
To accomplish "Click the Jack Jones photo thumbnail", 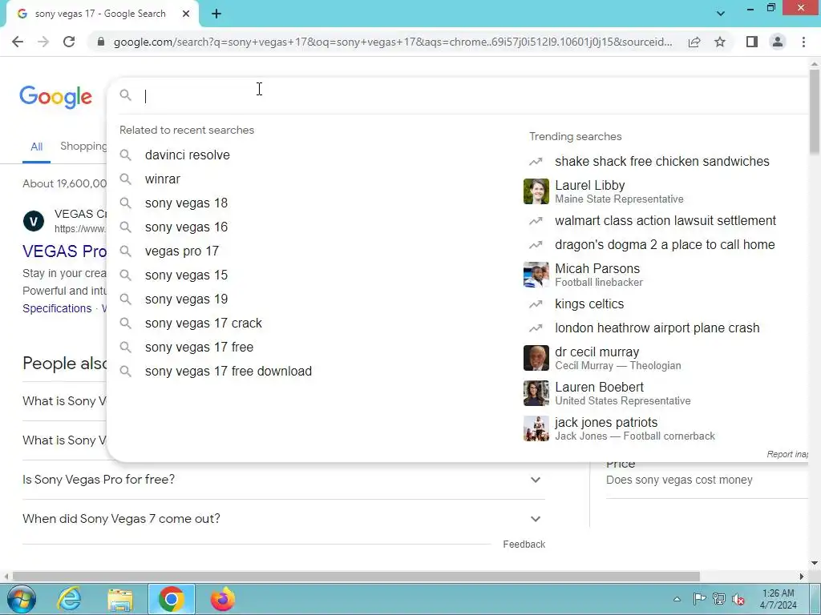I will (x=536, y=428).
